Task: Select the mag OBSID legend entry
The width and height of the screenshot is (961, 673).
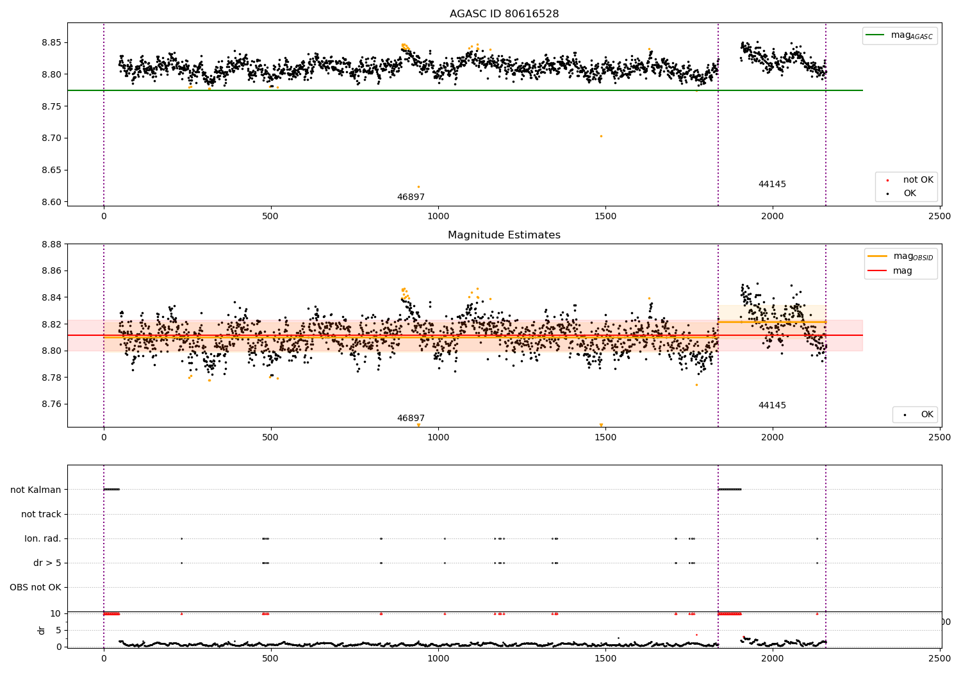Action: 900,256
